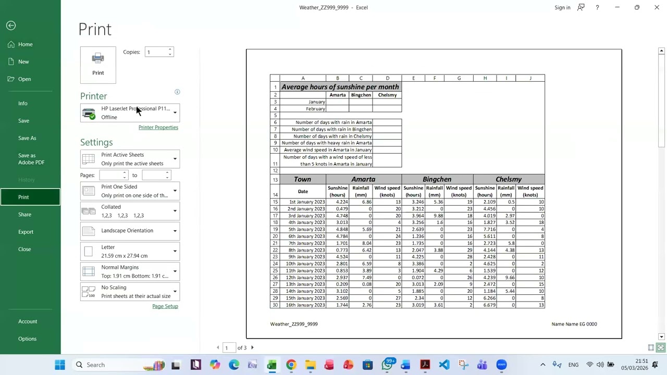The width and height of the screenshot is (667, 375).
Task: Open Google Chrome from taskbar
Action: click(x=291, y=365)
